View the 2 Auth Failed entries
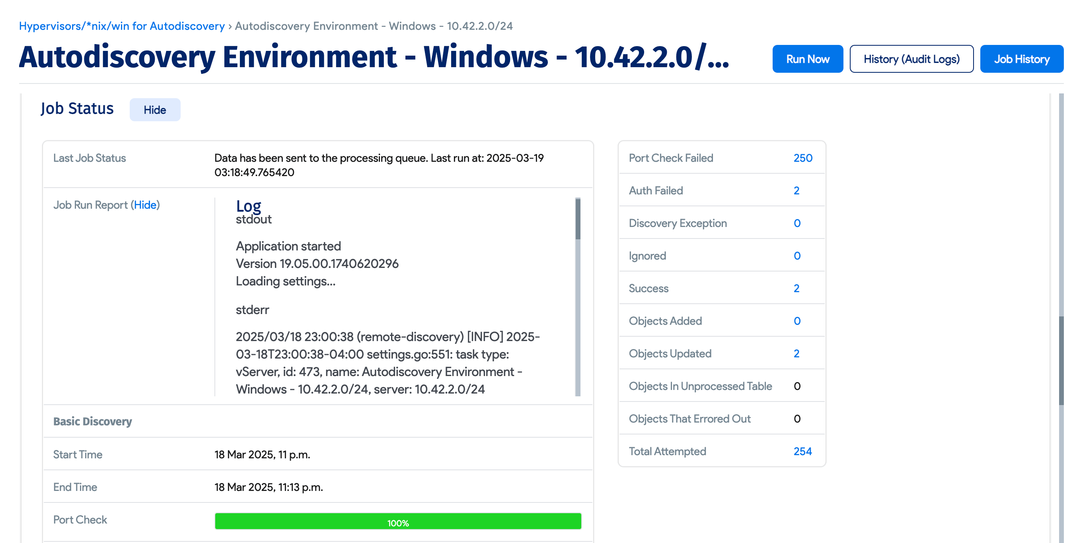This screenshot has width=1075, height=543. [796, 190]
